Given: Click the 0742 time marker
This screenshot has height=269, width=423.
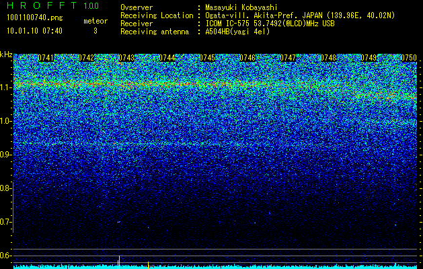Looking at the screenshot, I should [86, 58].
